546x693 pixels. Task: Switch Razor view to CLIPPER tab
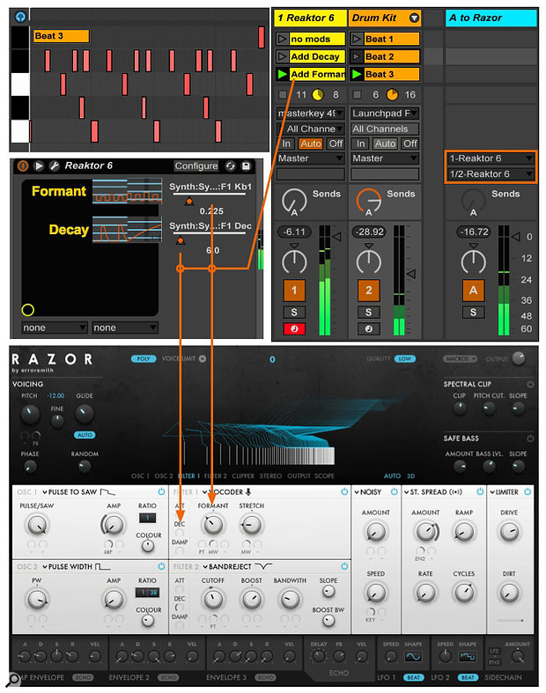[243, 476]
